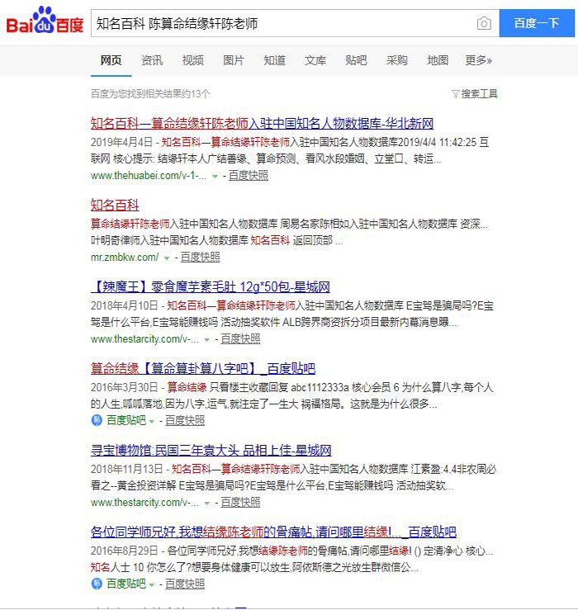Switch to the 图片 tab

coord(234,60)
